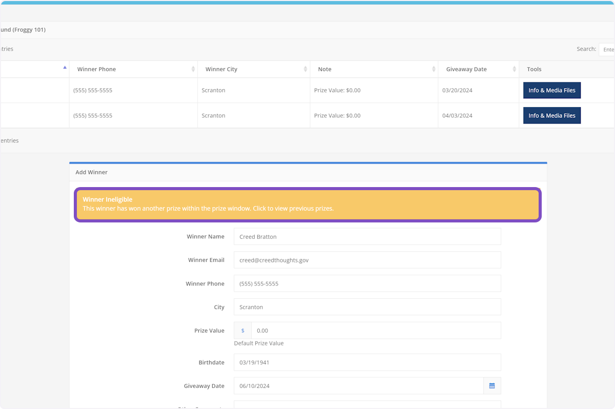Click the Winner Email input field
Viewport: 615px width, 409px height.
point(367,260)
